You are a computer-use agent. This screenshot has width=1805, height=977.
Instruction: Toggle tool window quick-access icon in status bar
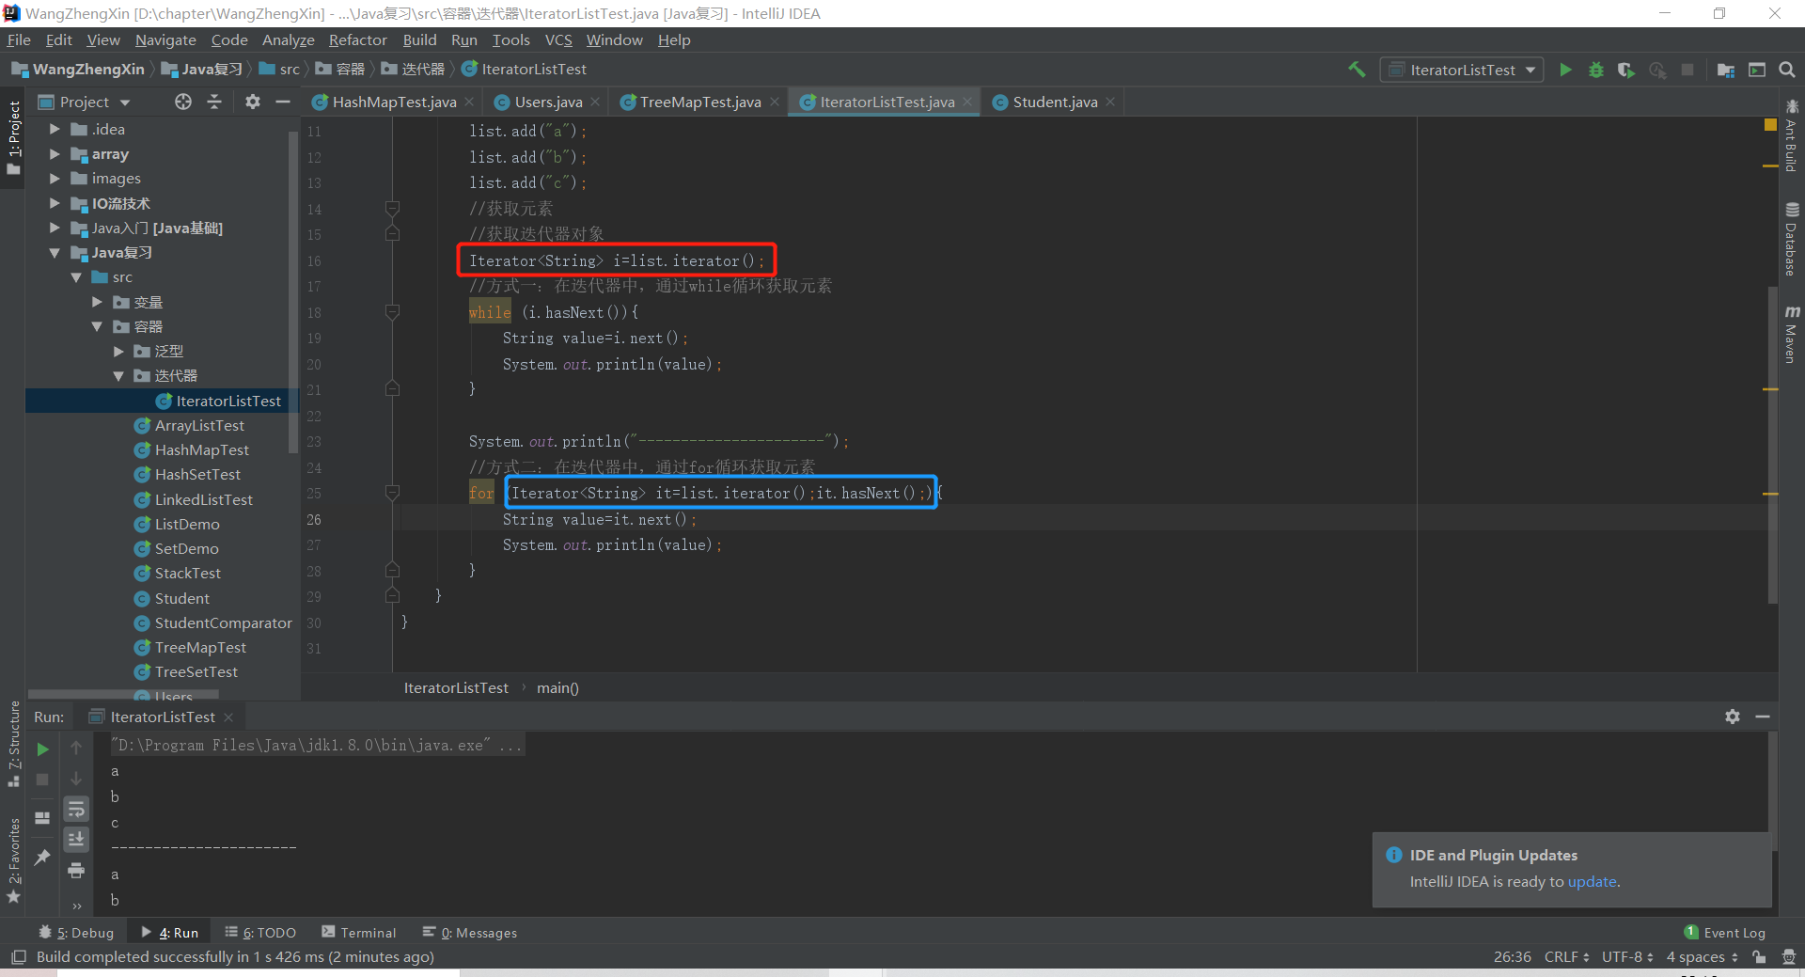[x=18, y=957]
